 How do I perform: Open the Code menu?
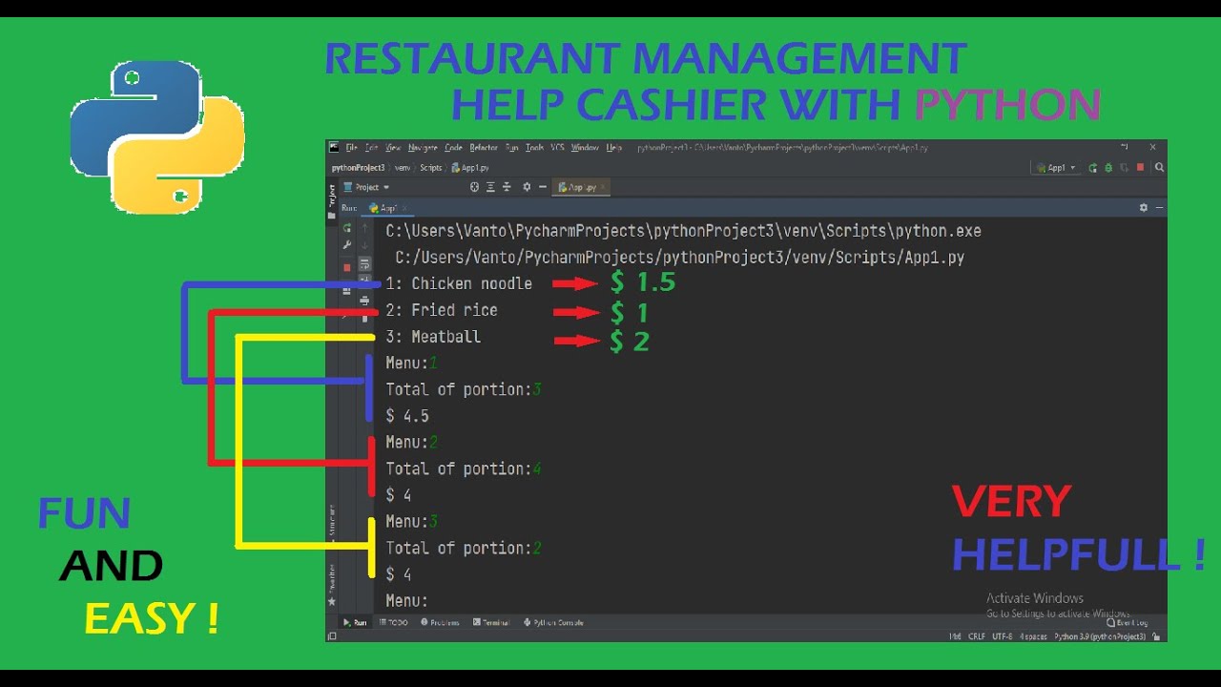tap(453, 148)
